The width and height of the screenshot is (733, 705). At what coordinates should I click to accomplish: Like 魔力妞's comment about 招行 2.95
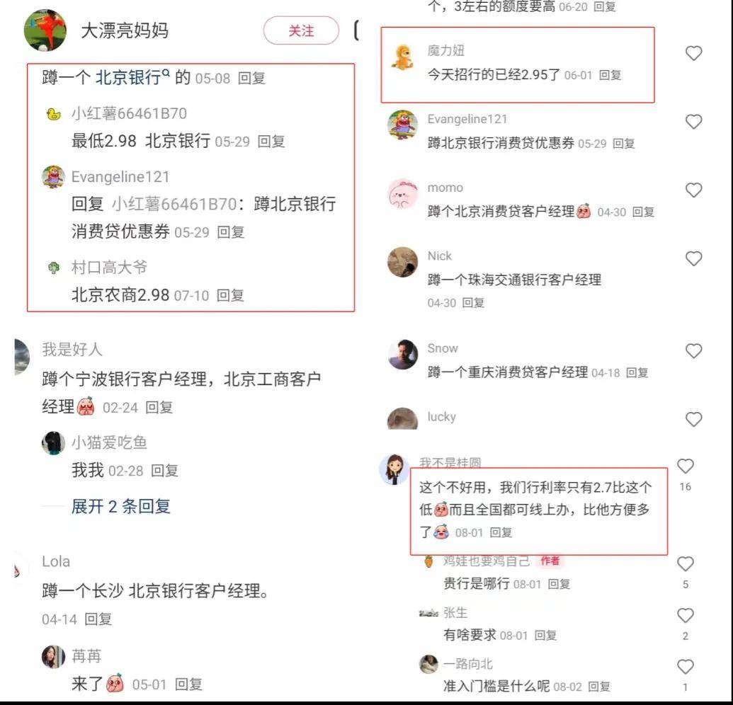click(x=694, y=53)
